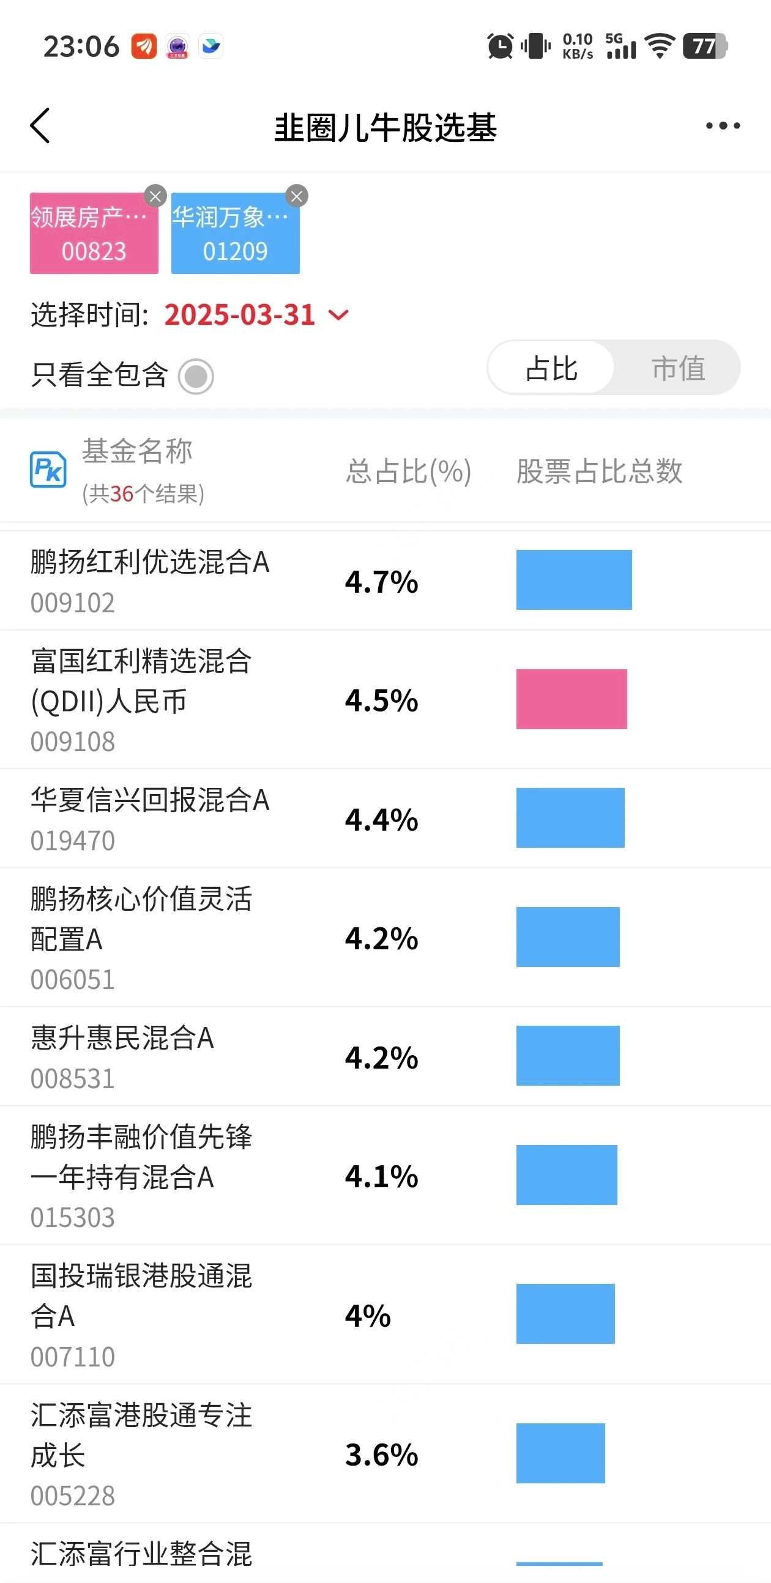The image size is (771, 1583).
Task: Tap the pink bar for 富国红利精选混合
Action: point(572,699)
